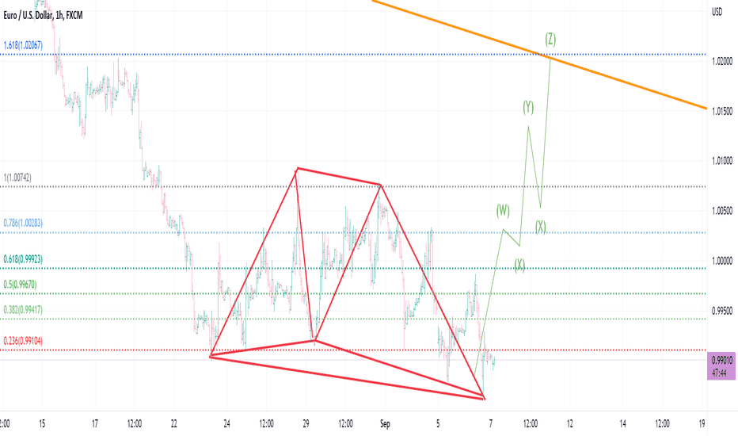Select the 0.236(0.99104) Fibonacci label
Screen dimensions: 738x436
pyautogui.click(x=23, y=341)
